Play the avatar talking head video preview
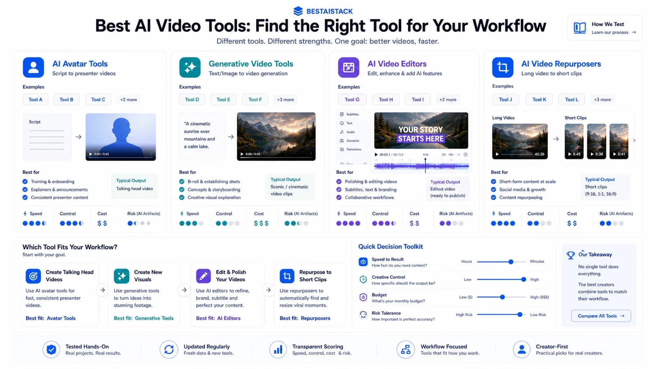656x369 pixels. point(91,154)
